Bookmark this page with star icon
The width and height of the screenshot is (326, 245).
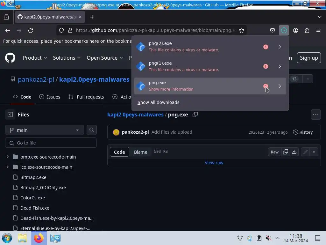pyautogui.click(x=241, y=30)
